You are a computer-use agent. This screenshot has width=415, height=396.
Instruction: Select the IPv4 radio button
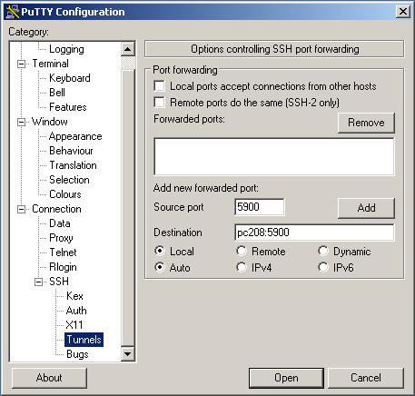click(x=242, y=267)
